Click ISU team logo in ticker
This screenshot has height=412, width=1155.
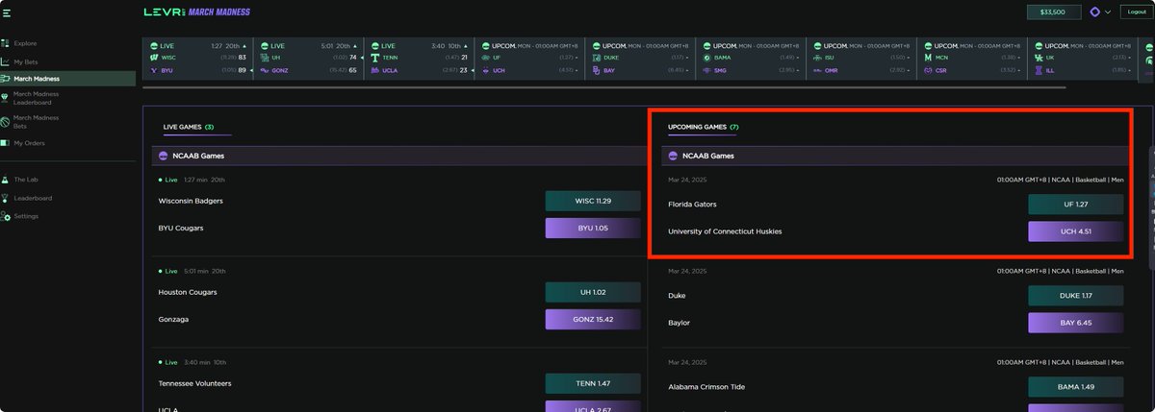[817, 58]
